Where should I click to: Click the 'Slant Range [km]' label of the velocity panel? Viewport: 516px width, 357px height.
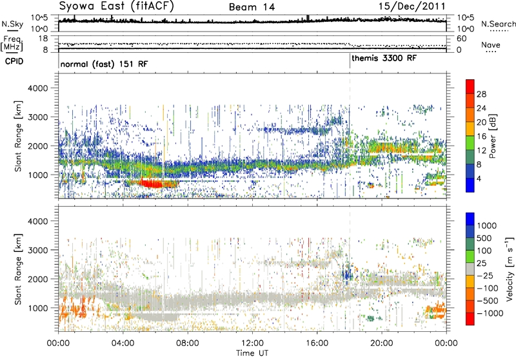coord(18,269)
